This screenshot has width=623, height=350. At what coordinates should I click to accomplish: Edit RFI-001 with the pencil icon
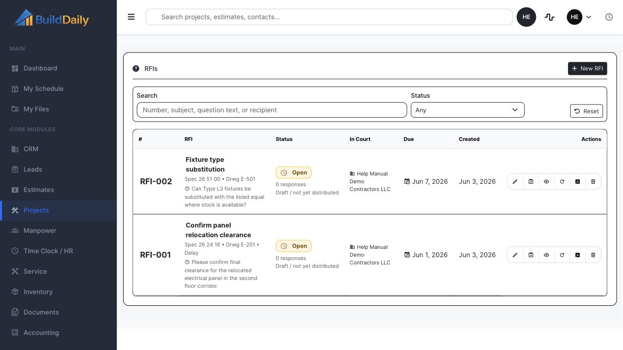click(515, 255)
